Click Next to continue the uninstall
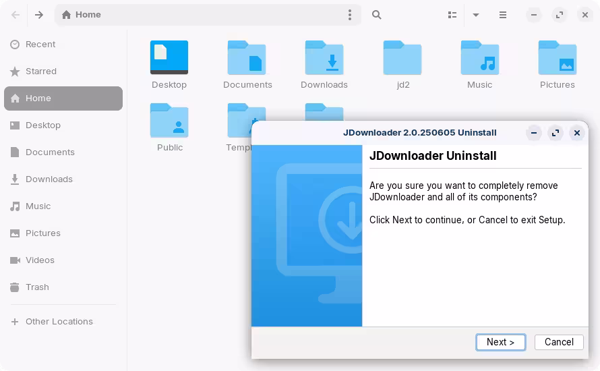The height and width of the screenshot is (371, 600). pos(500,342)
